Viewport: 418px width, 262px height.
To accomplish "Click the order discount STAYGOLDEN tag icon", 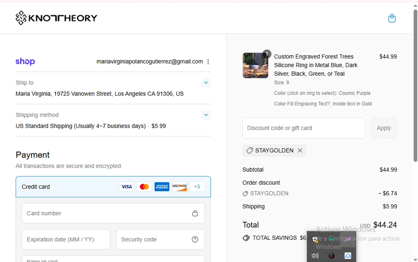I will pos(245,194).
